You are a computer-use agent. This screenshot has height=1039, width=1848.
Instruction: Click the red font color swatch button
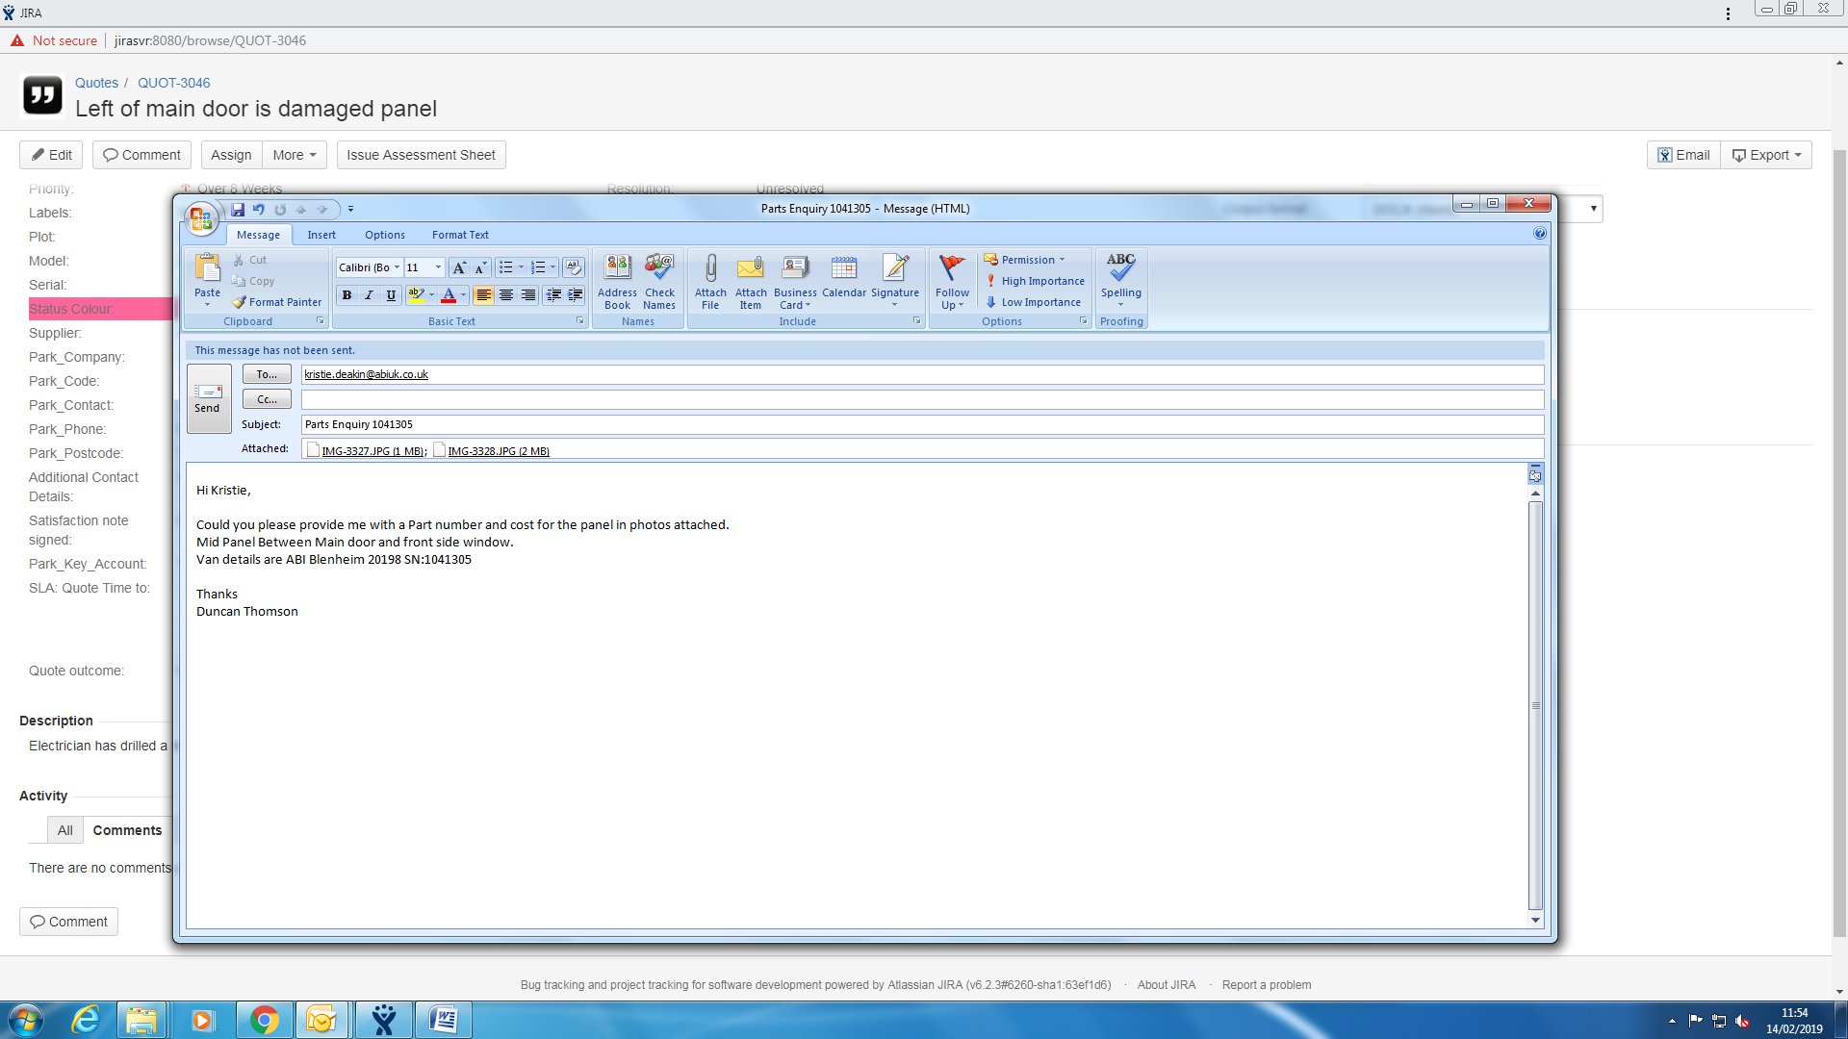tap(448, 295)
